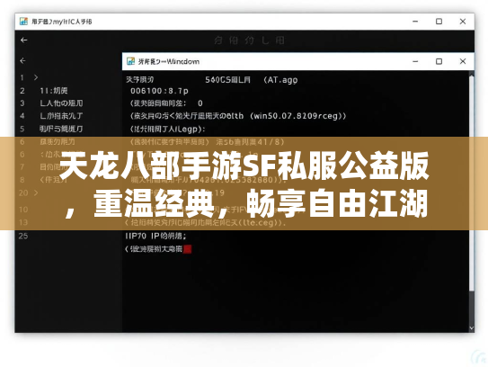This screenshot has width=488, height=367.
Task: Select line number 25 in sidebar
Action: 23,236
